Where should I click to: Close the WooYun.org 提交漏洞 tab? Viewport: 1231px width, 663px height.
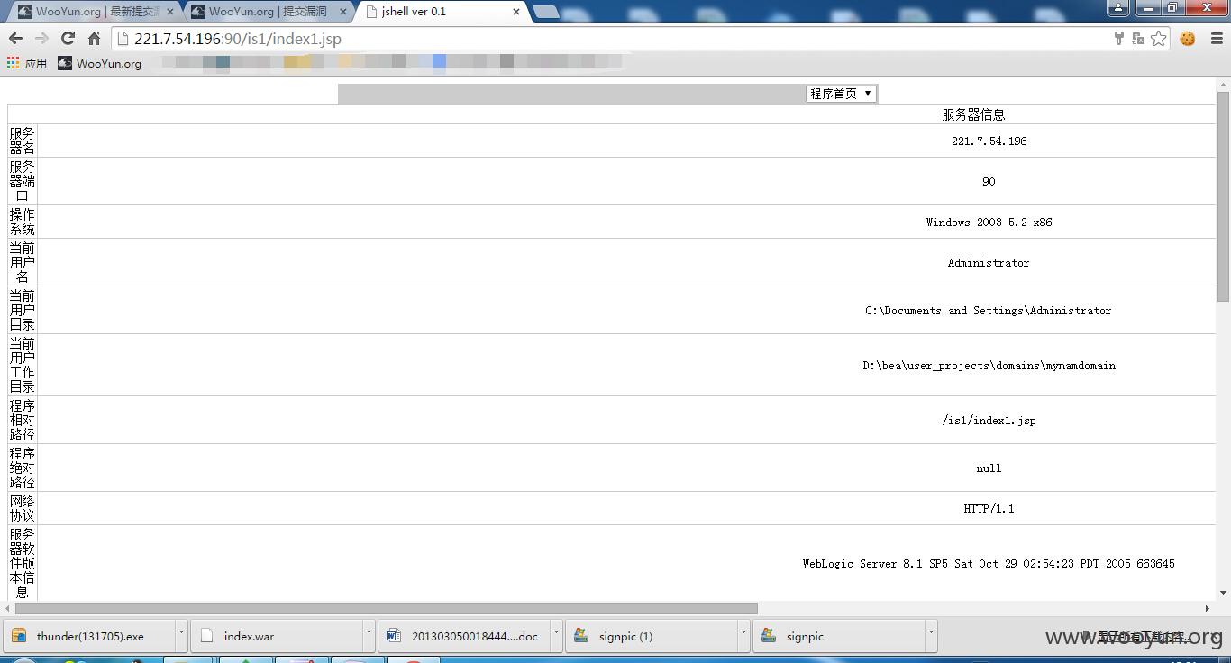(x=343, y=12)
